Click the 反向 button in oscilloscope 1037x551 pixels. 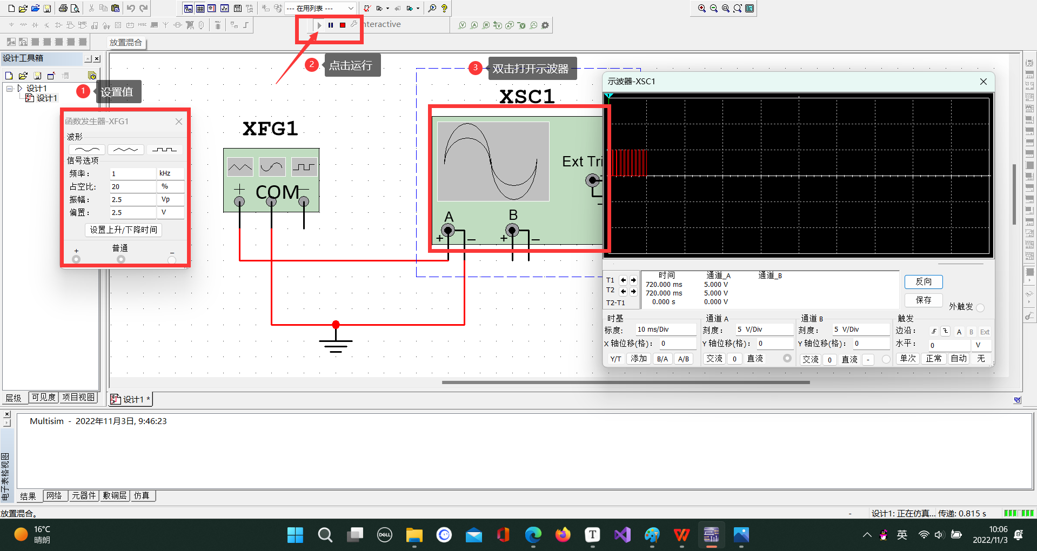click(x=924, y=281)
